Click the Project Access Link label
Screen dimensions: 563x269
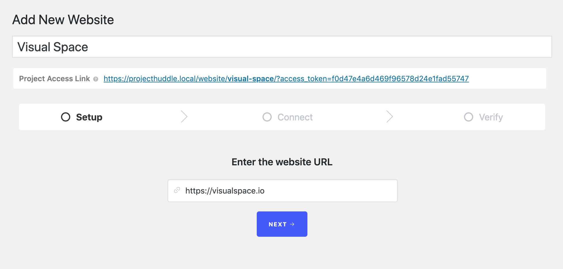point(54,79)
